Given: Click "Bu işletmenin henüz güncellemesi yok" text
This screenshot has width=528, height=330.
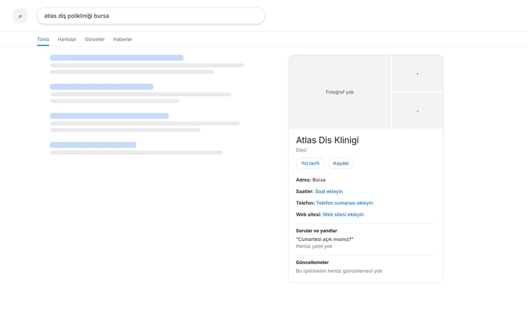Looking at the screenshot, I should coord(339,271).
